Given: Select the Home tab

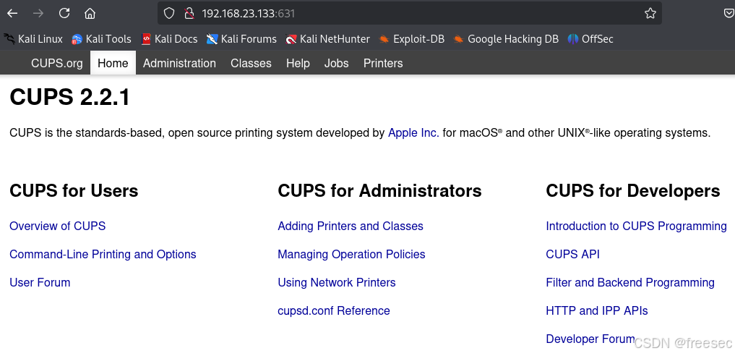Looking at the screenshot, I should 113,64.
